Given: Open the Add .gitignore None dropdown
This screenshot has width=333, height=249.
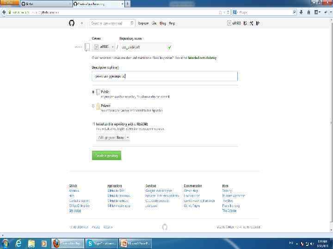Looking at the screenshot, I should [x=113, y=137].
